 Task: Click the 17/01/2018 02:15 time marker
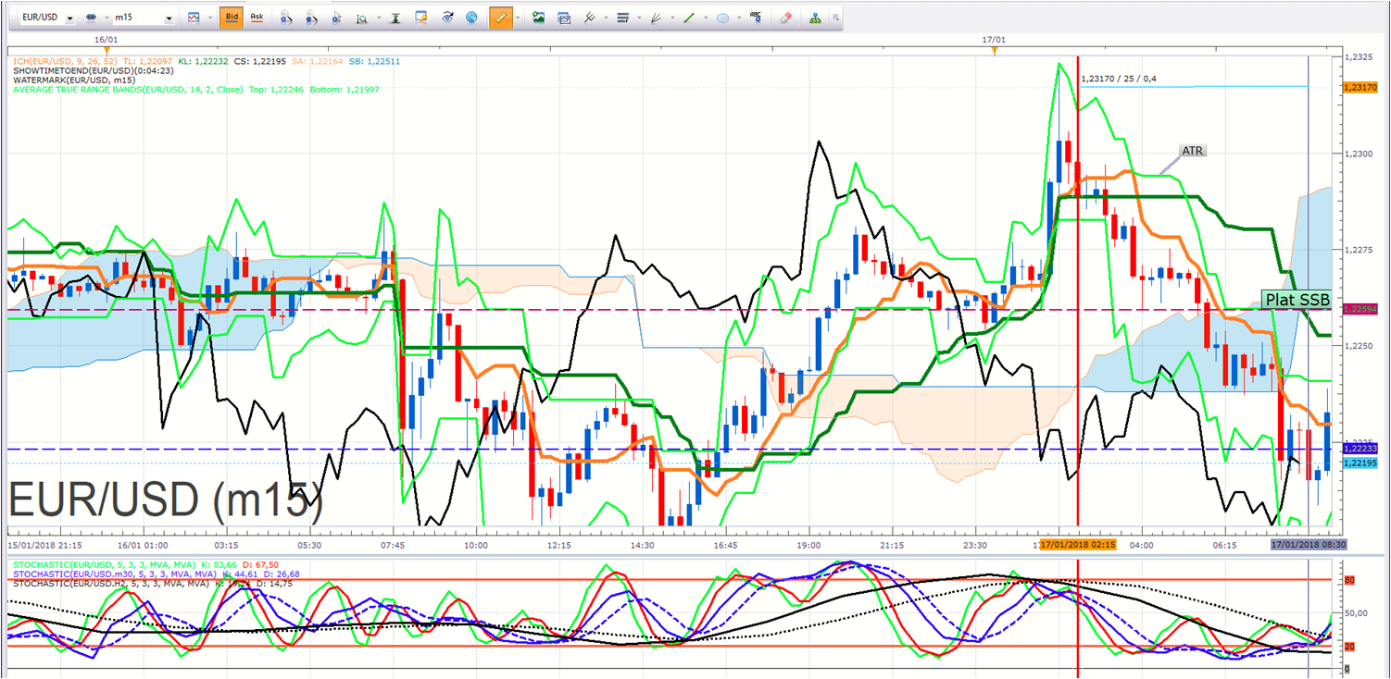click(1078, 545)
